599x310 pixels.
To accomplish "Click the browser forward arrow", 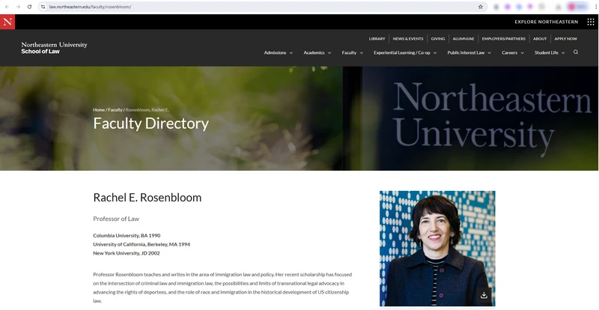I will 18,7.
